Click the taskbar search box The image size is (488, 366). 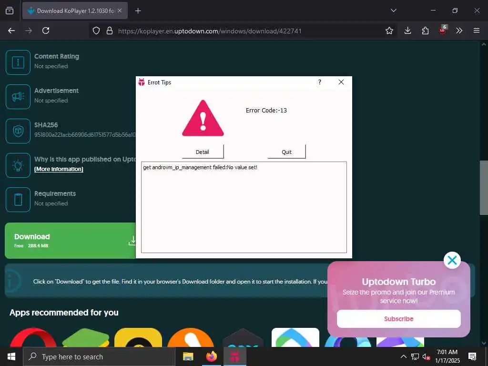tap(99, 356)
